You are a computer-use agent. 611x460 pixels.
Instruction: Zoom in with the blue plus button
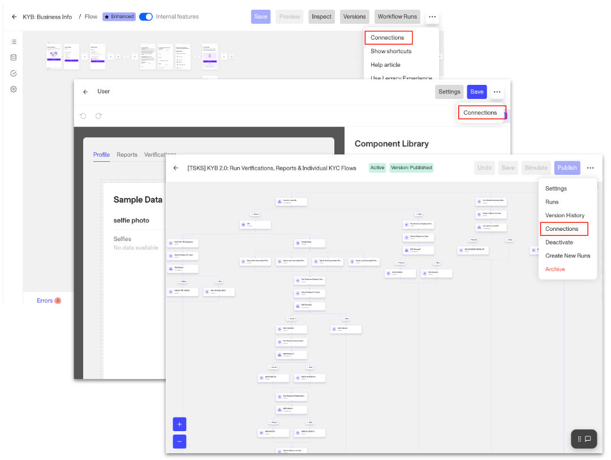[x=180, y=424]
